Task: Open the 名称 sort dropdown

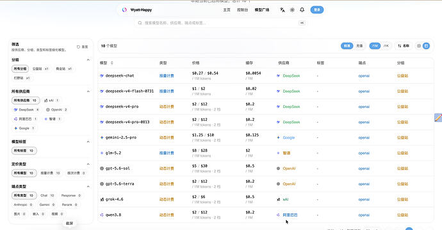Action: [x=404, y=46]
